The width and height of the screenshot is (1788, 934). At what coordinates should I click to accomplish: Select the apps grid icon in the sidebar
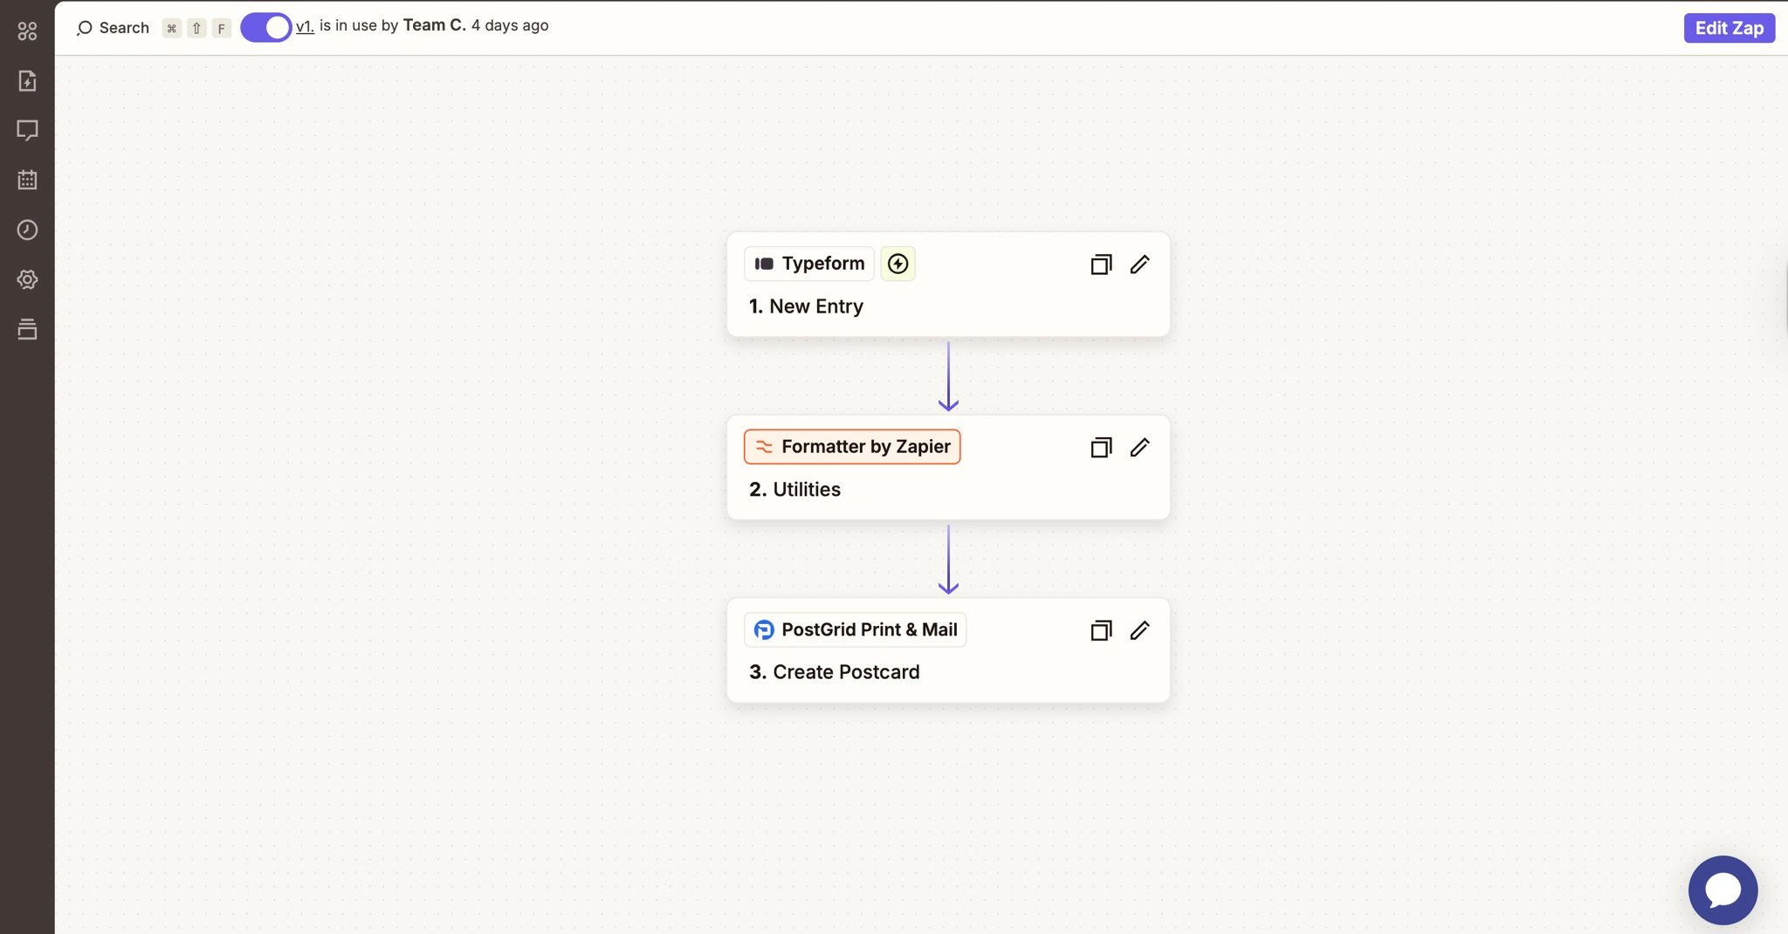[27, 30]
